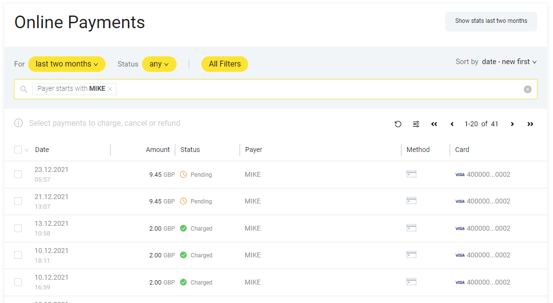The height and width of the screenshot is (303, 553).
Task: Tick the select-all checkbox in the table header
Action: 18,150
